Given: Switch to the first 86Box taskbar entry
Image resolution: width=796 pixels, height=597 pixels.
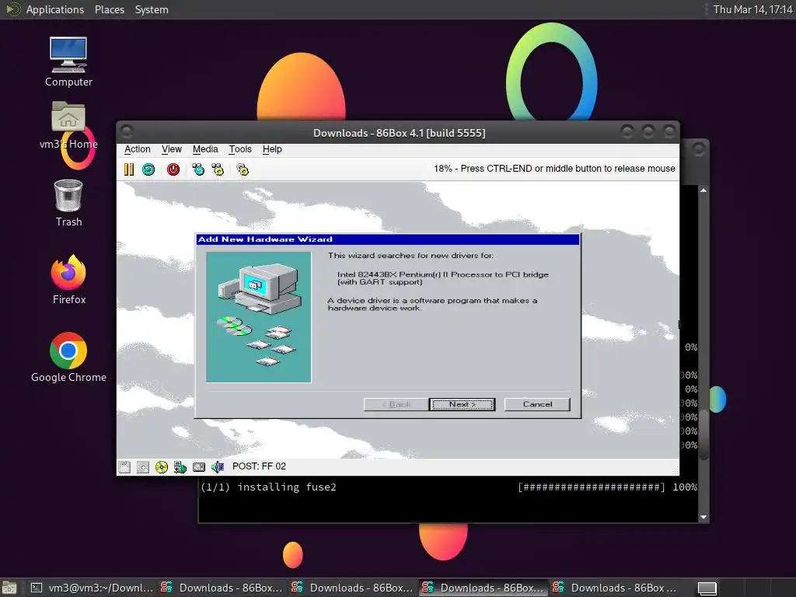Looking at the screenshot, I should pyautogui.click(x=222, y=588).
